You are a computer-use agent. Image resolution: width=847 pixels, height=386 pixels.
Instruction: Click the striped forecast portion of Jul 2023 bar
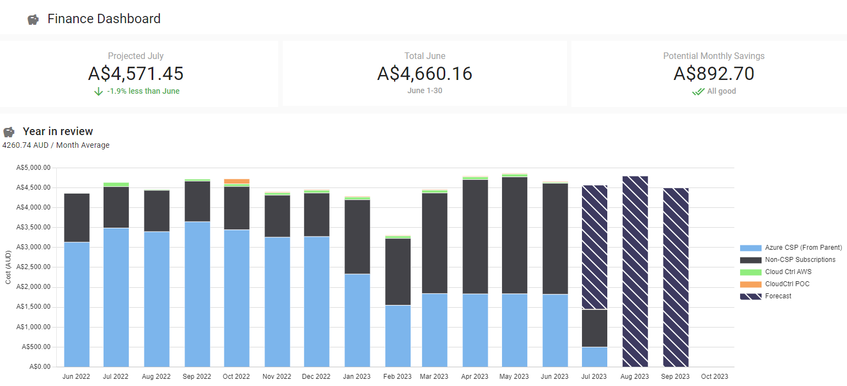tap(595, 247)
